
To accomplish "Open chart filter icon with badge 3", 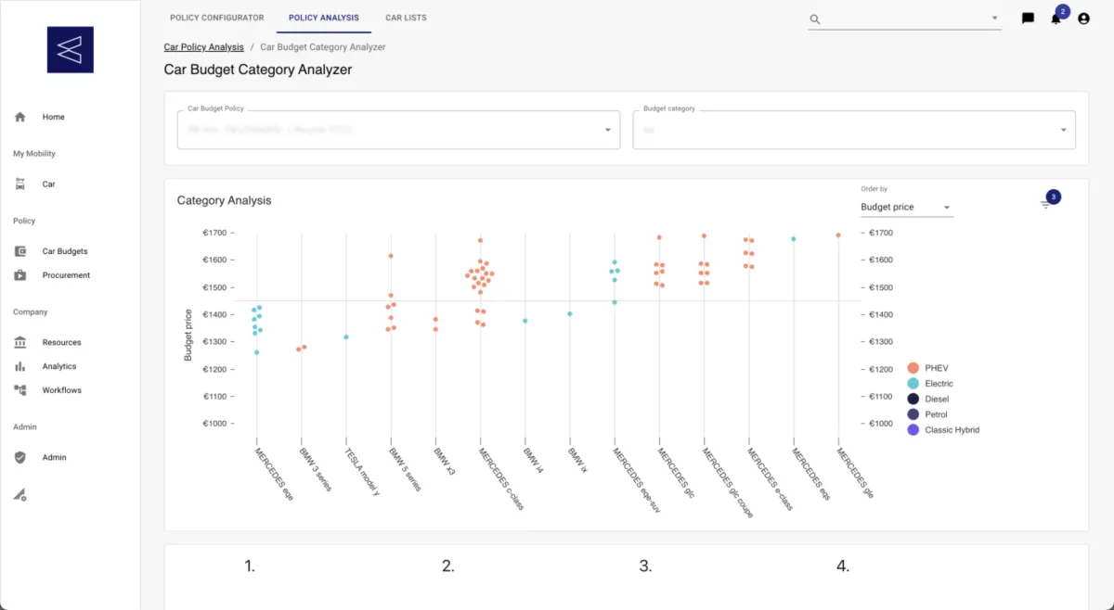I will (1046, 204).
